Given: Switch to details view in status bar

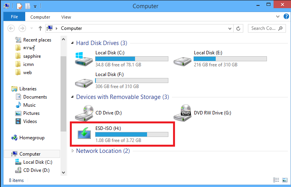Looking at the screenshot, I should pos(276,180).
